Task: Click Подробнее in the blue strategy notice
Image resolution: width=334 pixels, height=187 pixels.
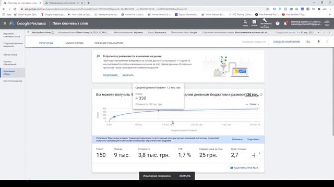Action: coord(254,139)
